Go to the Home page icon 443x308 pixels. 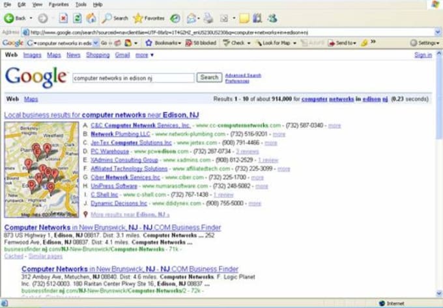coord(91,19)
